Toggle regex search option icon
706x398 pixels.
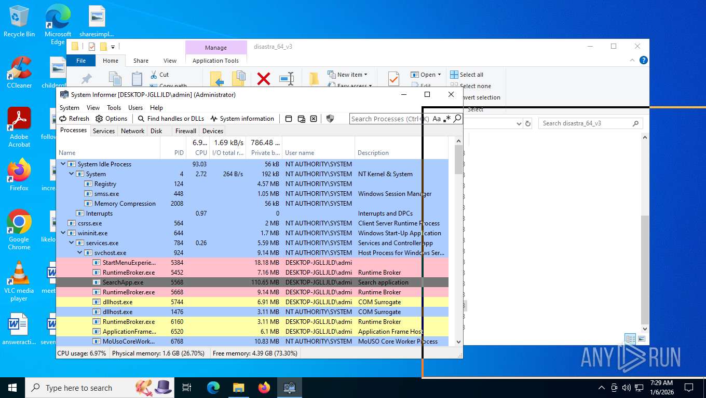(447, 119)
